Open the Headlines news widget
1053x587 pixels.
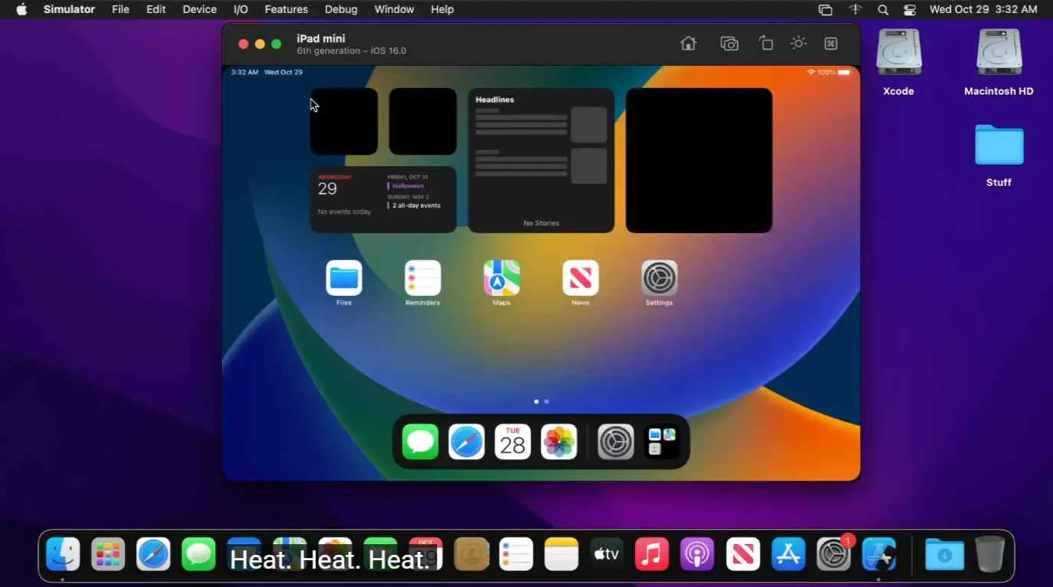[541, 160]
